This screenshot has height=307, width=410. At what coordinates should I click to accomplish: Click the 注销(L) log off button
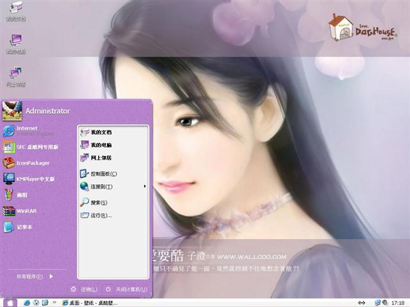[84, 289]
